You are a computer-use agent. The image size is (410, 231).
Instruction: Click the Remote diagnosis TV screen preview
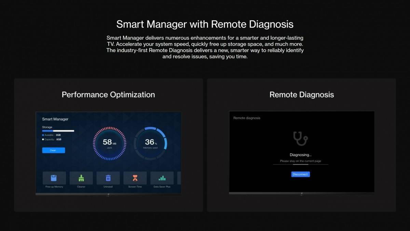coord(302,152)
